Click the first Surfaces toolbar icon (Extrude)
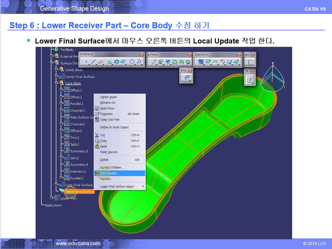This screenshot has height=249, width=332. click(154, 62)
